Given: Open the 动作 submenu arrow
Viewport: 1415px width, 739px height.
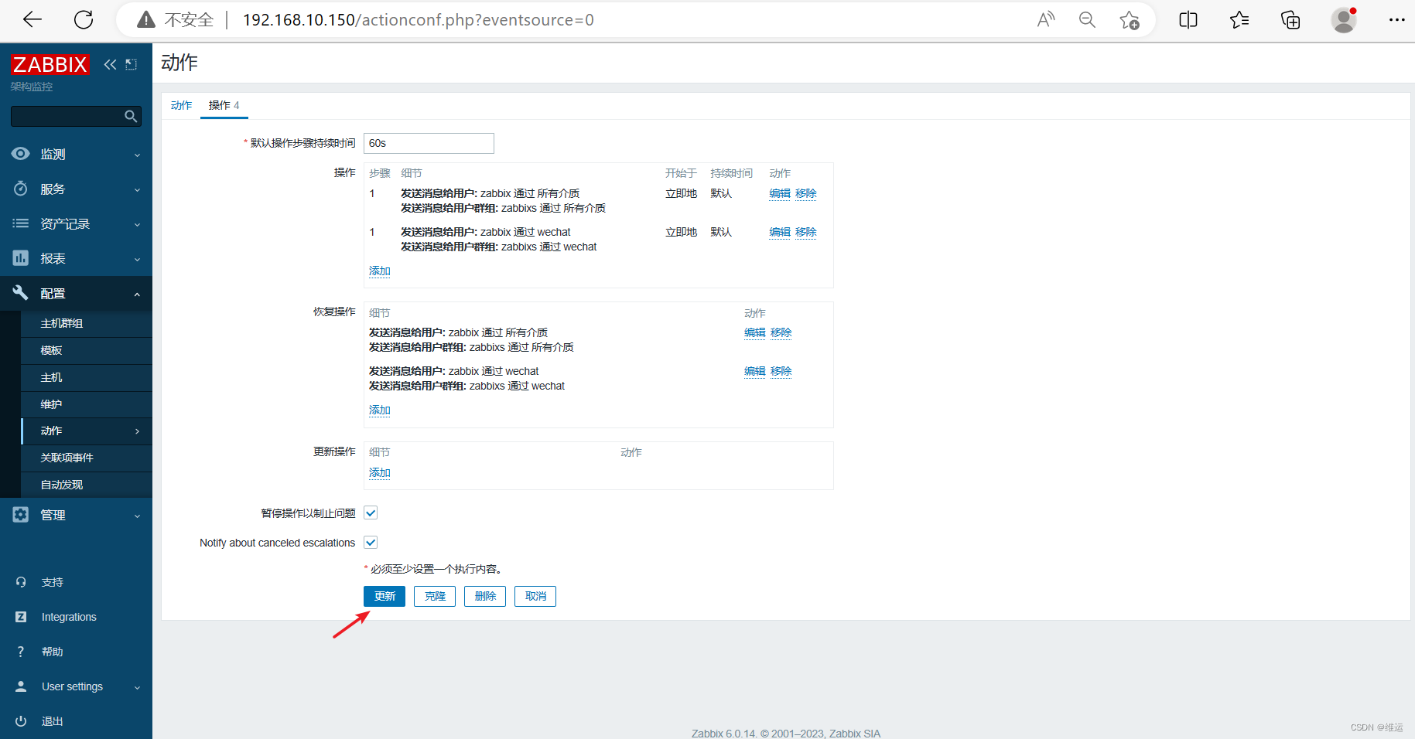Looking at the screenshot, I should tap(137, 431).
